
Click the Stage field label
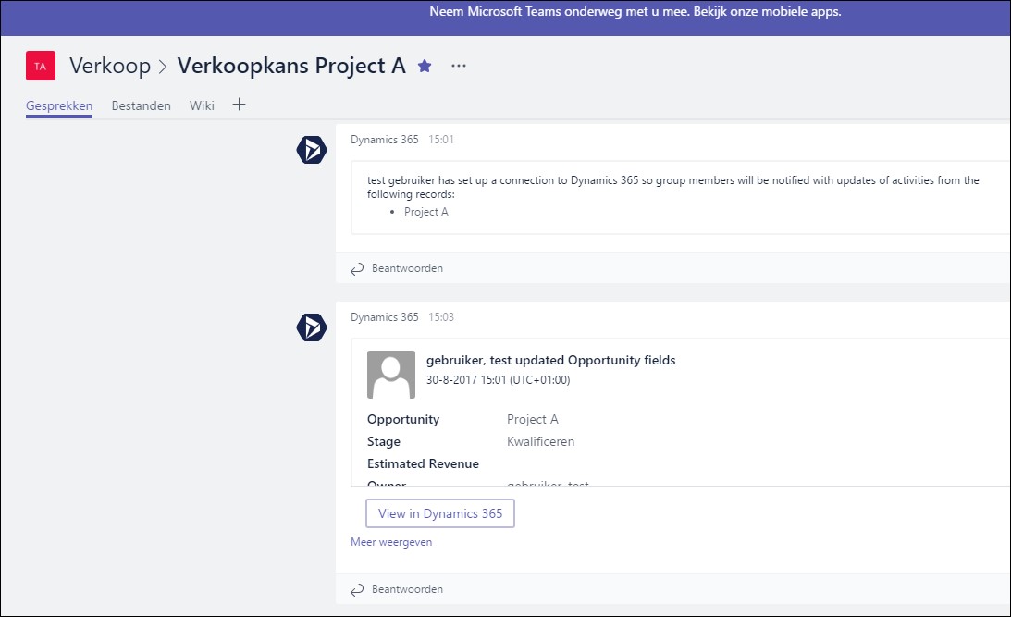(x=384, y=441)
